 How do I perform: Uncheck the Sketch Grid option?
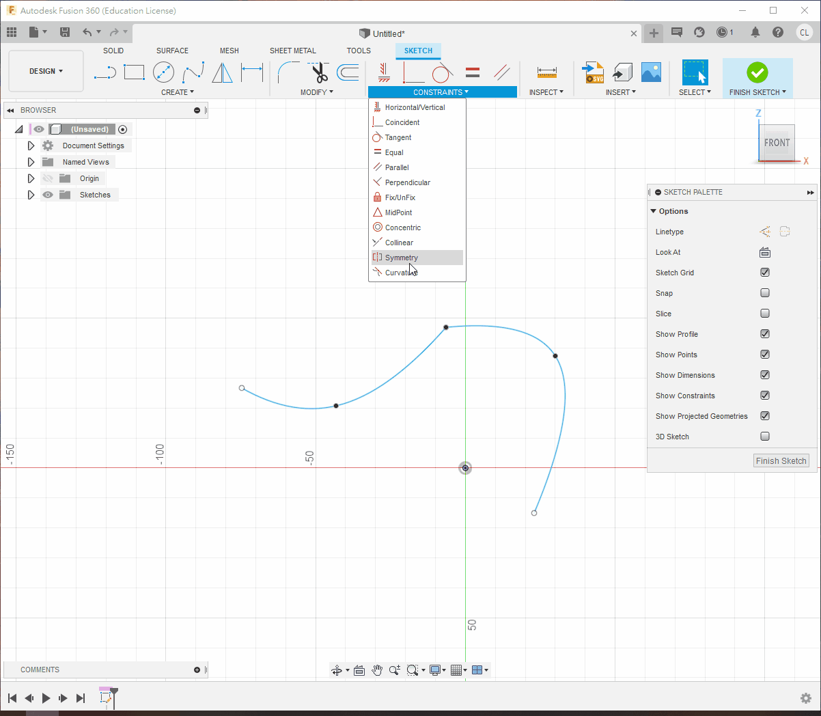765,273
